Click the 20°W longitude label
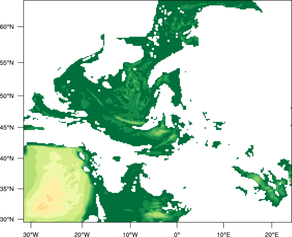The image size is (292, 237). tap(82, 234)
